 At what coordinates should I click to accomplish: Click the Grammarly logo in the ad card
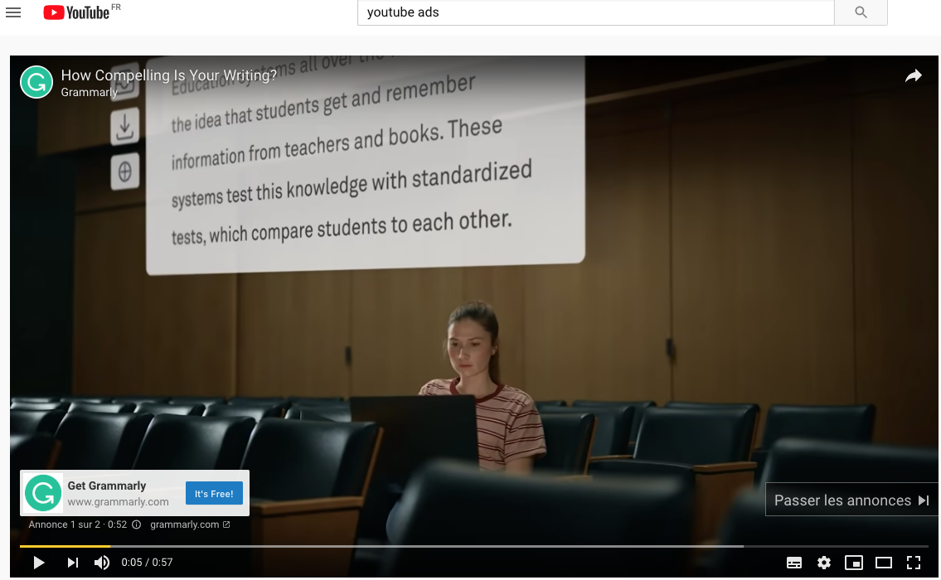(42, 493)
